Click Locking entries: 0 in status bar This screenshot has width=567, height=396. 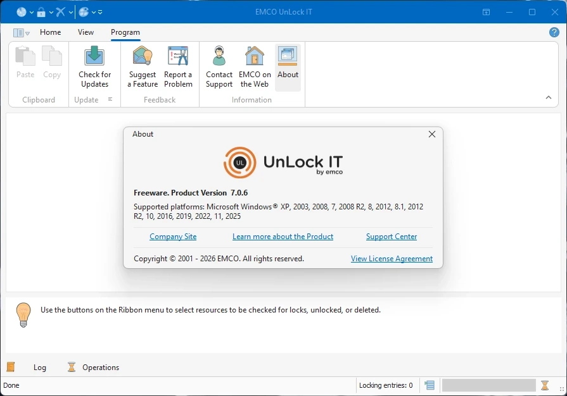(386, 385)
